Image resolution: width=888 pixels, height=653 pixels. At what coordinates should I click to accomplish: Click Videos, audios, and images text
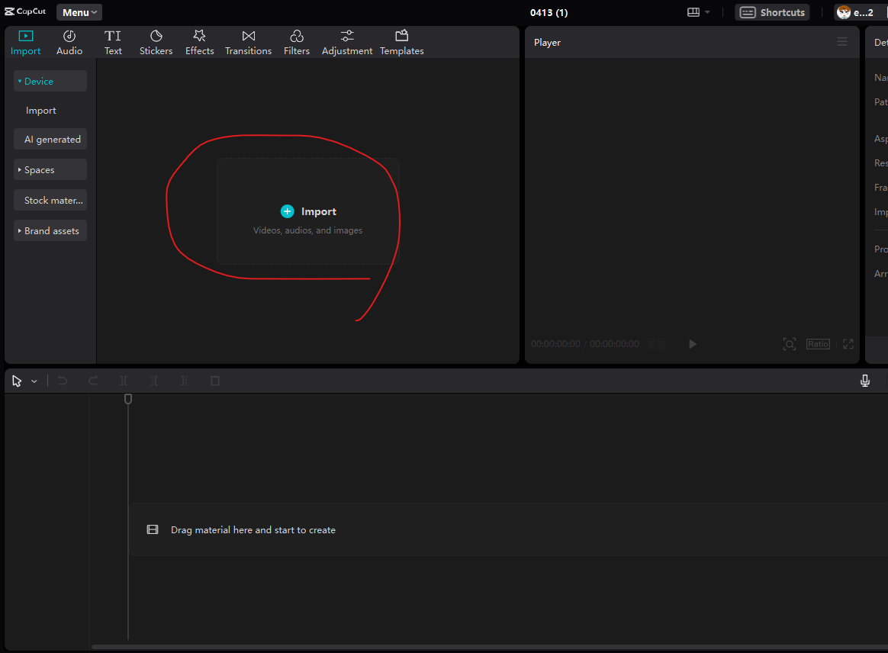pos(307,230)
